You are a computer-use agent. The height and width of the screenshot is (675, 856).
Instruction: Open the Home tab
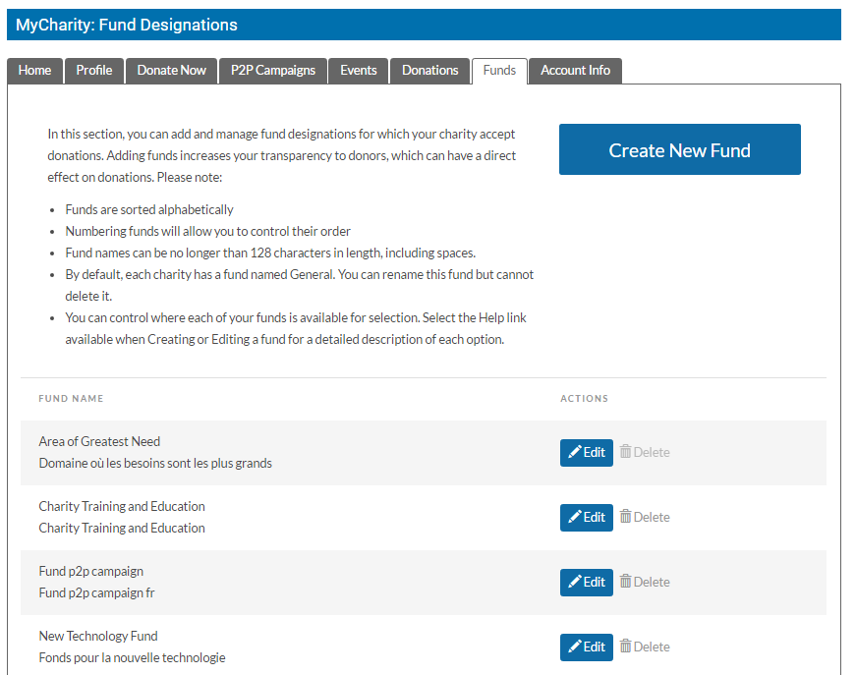pyautogui.click(x=34, y=71)
